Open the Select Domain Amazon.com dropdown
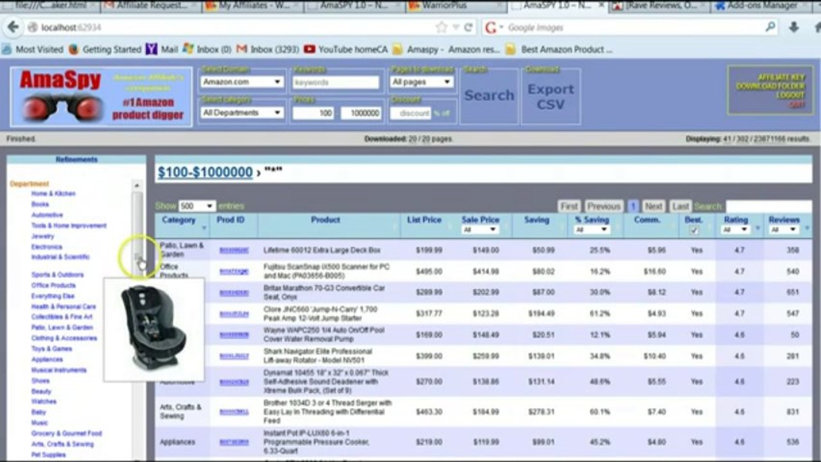This screenshot has height=462, width=821. 242,82
